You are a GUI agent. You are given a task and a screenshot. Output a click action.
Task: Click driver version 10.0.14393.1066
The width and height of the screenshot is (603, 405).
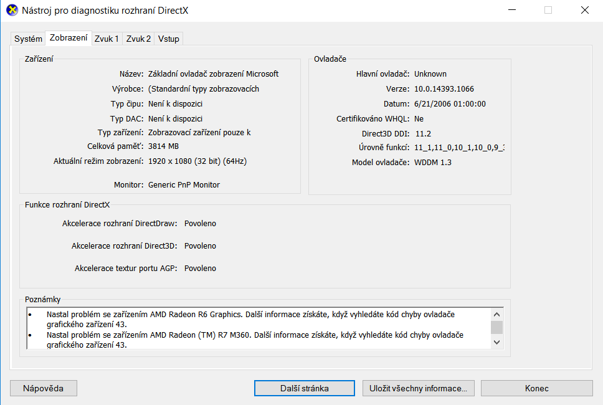point(444,89)
